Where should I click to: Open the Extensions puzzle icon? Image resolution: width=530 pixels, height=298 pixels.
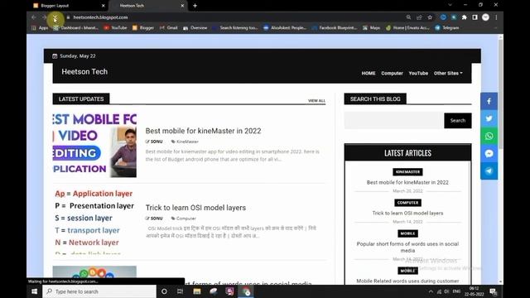click(464, 17)
